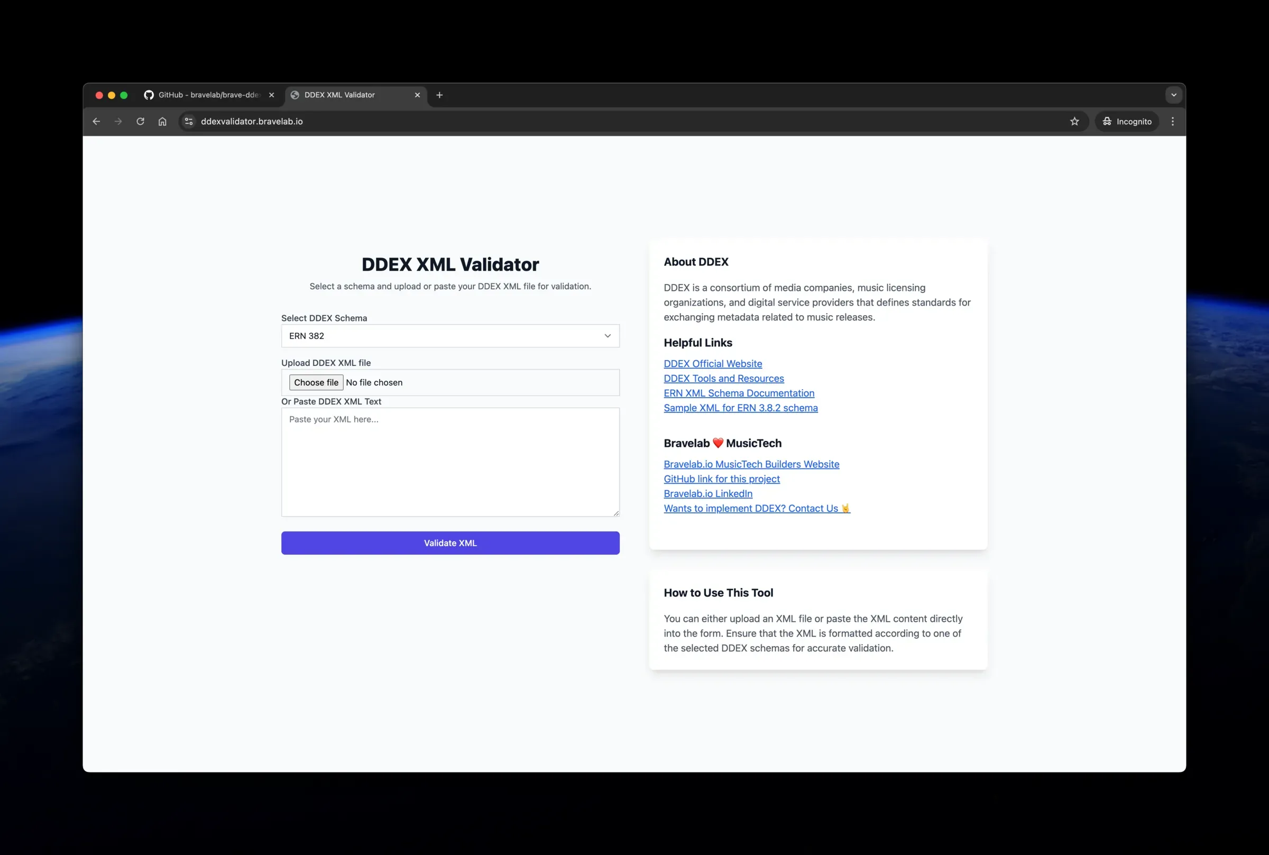Click the browser forward arrow icon
Viewport: 1269px width, 855px height.
[118, 121]
